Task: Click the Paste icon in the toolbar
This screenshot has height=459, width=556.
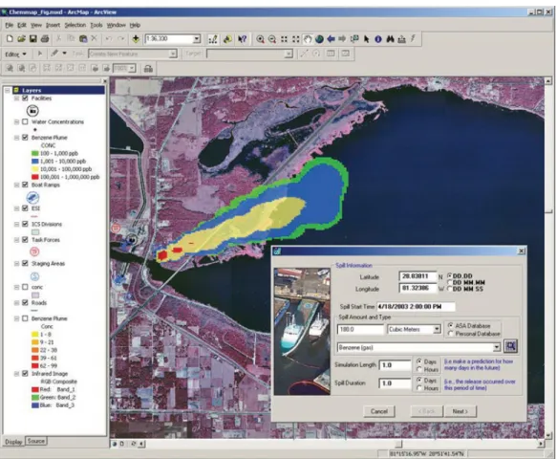Action: coord(83,38)
